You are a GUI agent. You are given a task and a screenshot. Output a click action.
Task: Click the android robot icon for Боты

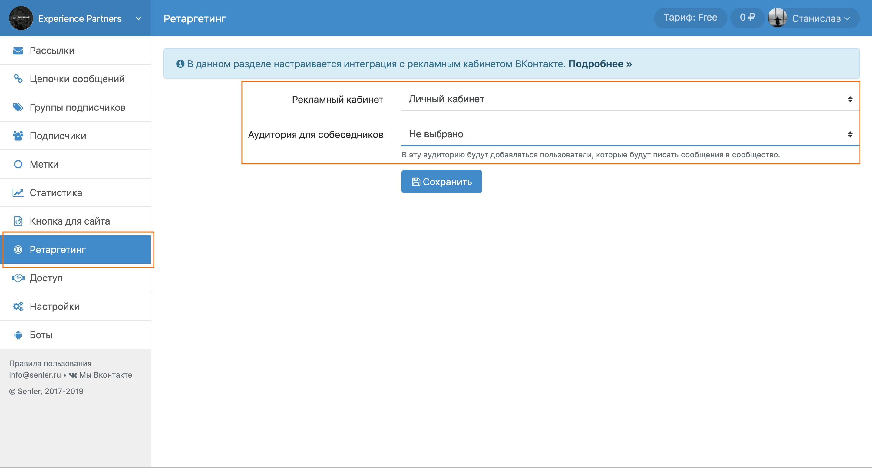click(18, 335)
